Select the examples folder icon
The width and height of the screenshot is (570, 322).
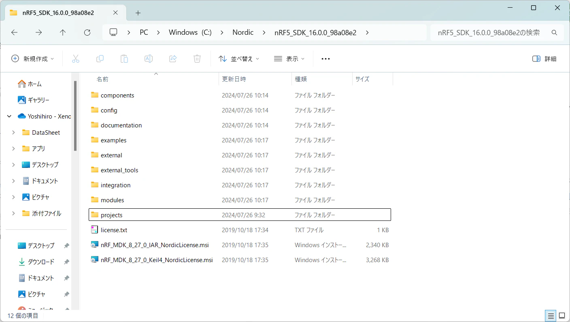(95, 140)
